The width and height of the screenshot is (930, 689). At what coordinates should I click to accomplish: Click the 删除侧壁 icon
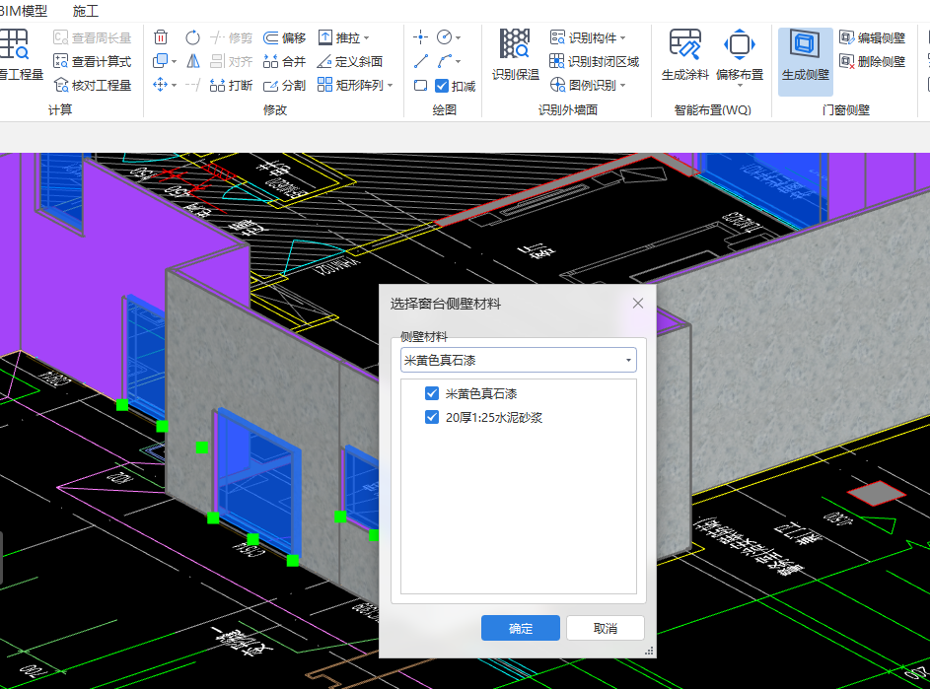point(847,61)
